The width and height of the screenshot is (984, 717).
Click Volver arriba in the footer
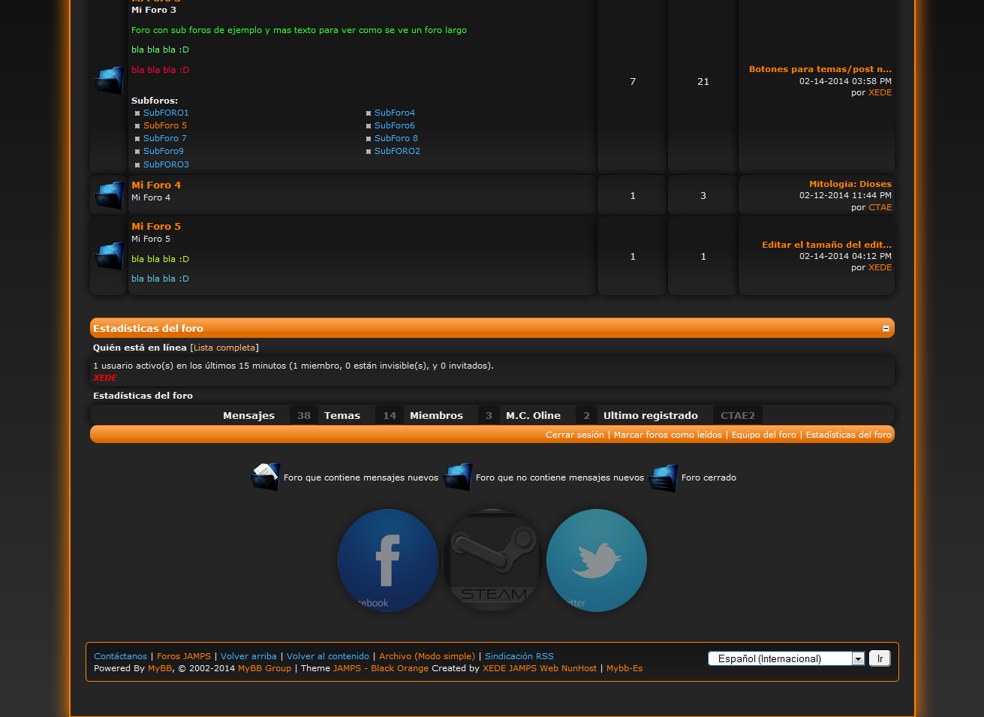(248, 656)
